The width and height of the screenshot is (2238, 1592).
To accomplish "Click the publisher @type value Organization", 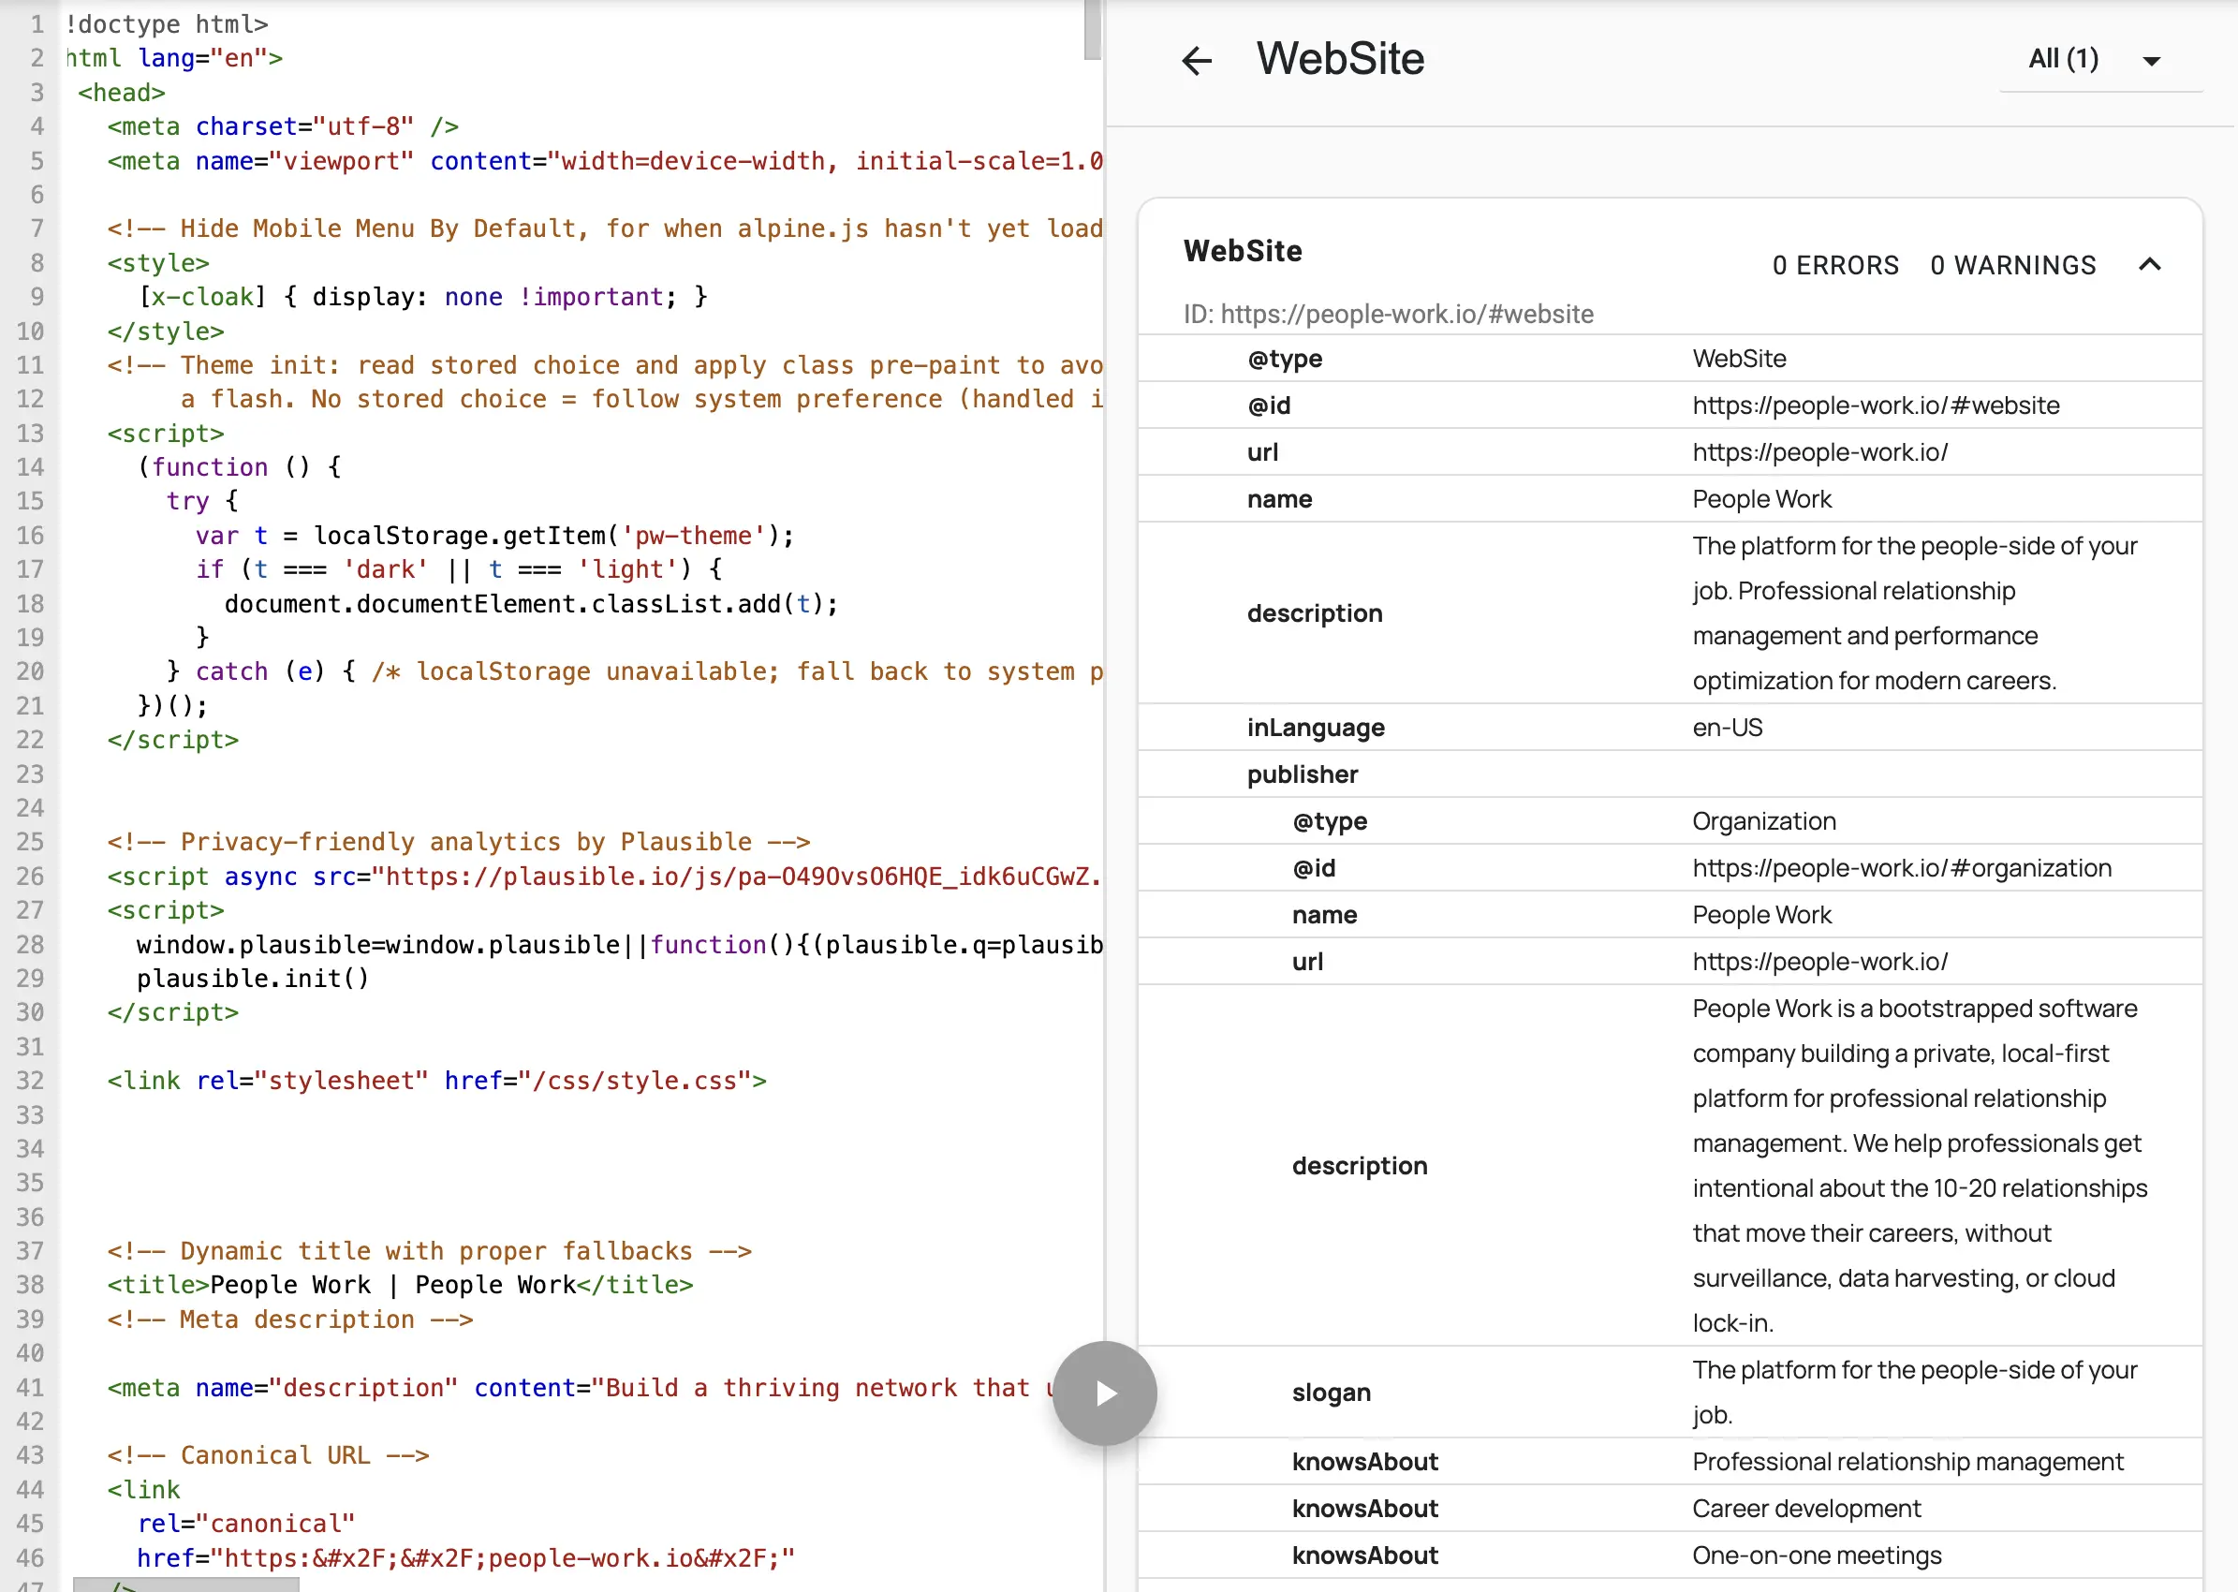I will click(x=1763, y=821).
